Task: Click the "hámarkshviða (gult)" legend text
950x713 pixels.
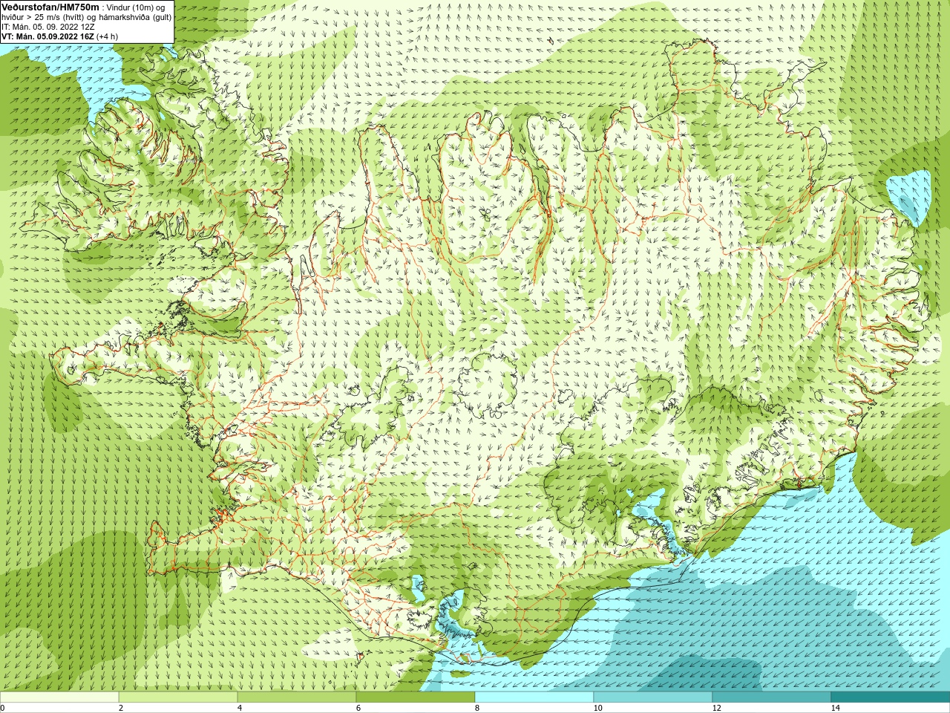Action: pyautogui.click(x=135, y=17)
